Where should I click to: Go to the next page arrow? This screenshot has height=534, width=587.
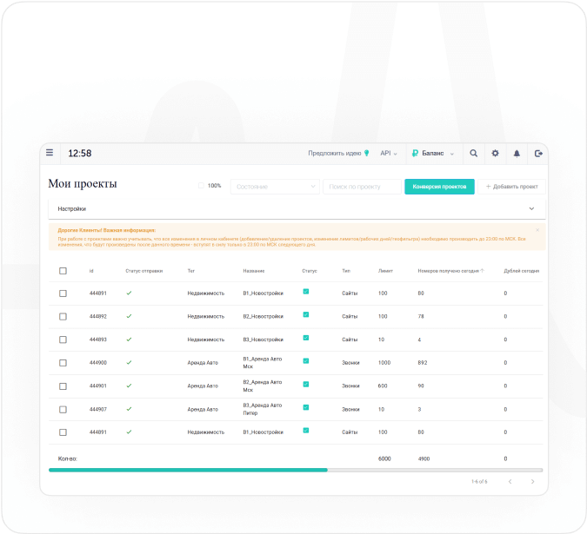[532, 481]
